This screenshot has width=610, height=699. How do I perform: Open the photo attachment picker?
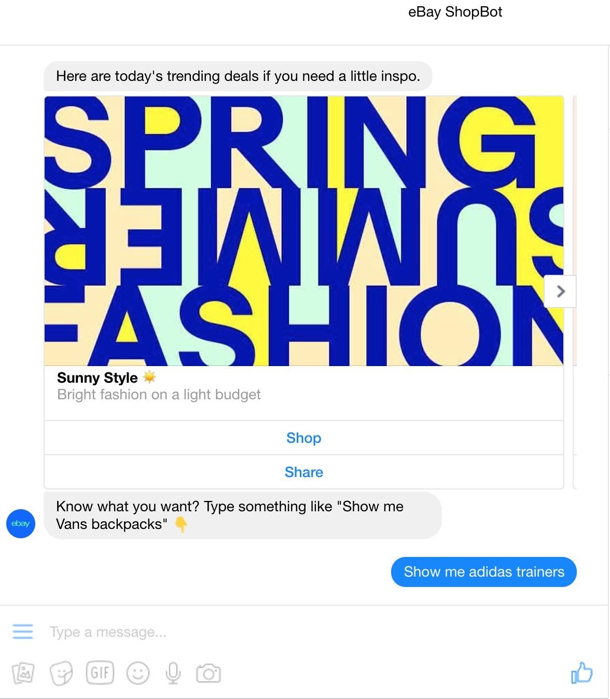(22, 674)
